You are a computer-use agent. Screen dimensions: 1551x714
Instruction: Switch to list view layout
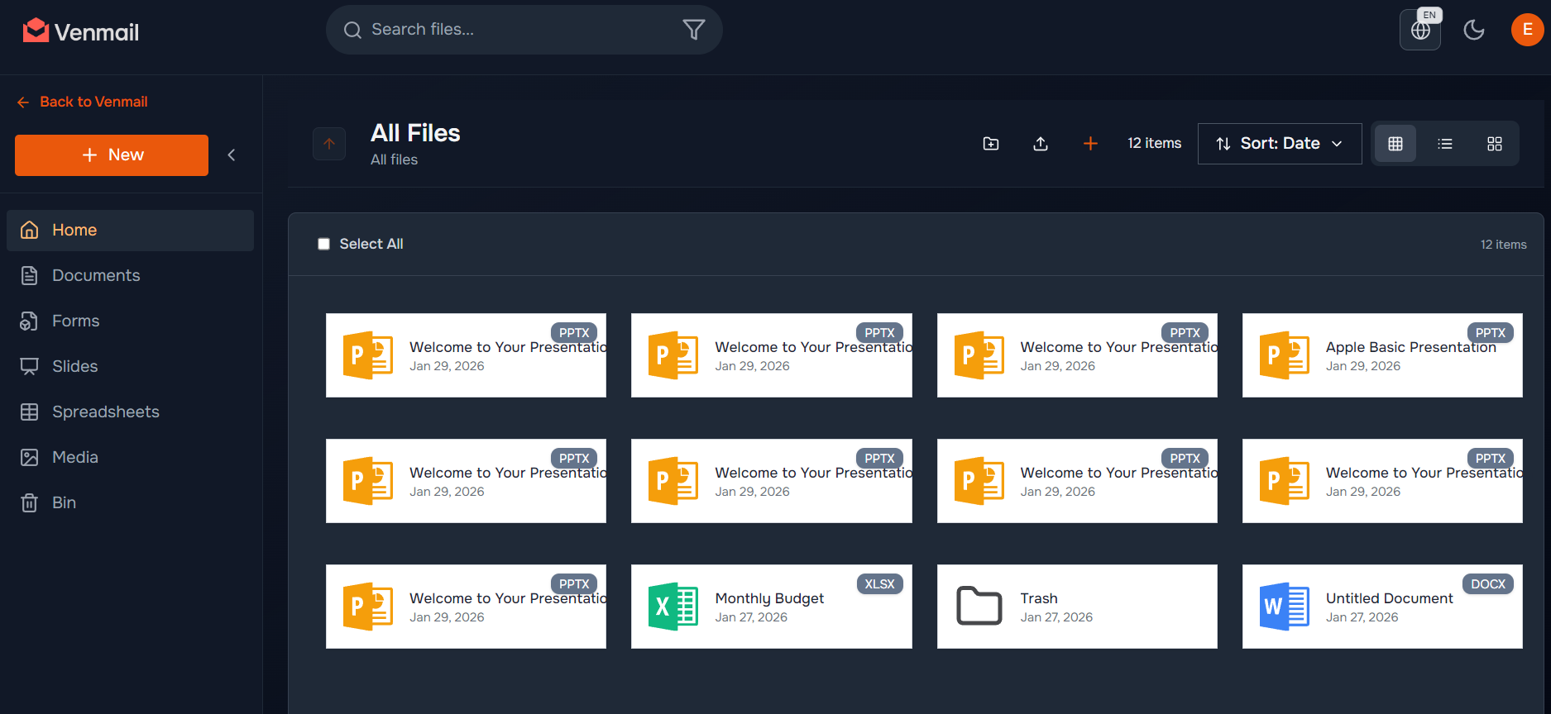(x=1445, y=144)
